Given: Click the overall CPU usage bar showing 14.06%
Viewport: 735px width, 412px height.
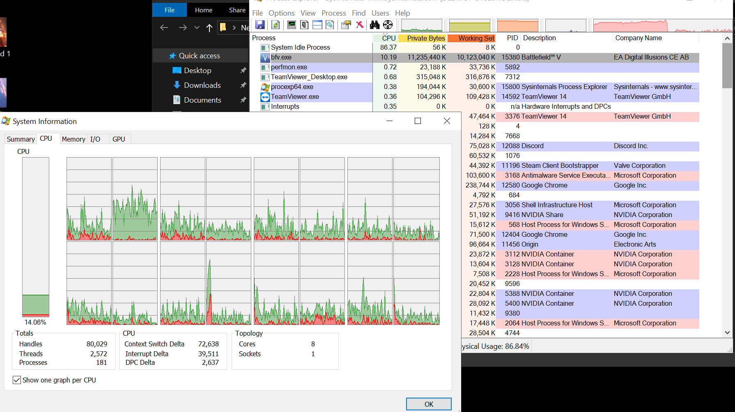Looking at the screenshot, I should coord(36,237).
